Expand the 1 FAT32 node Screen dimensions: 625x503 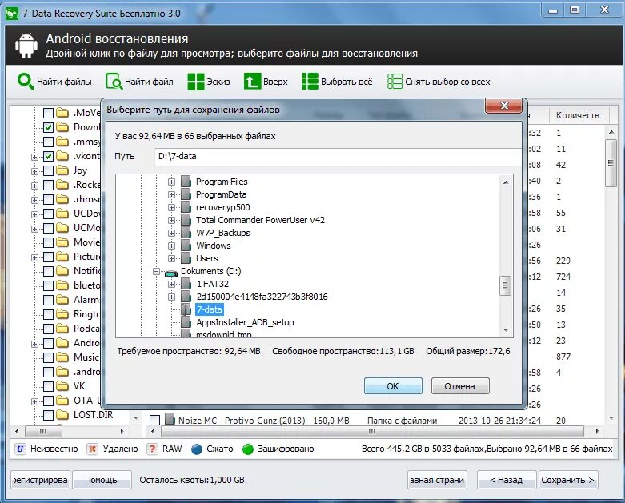(171, 285)
